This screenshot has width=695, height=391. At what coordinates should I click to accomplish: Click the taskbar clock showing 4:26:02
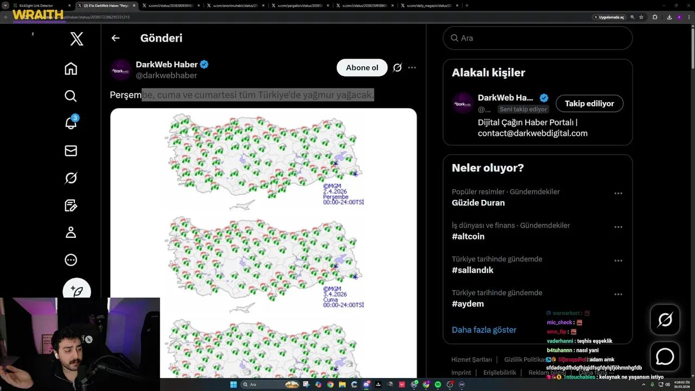point(681,384)
